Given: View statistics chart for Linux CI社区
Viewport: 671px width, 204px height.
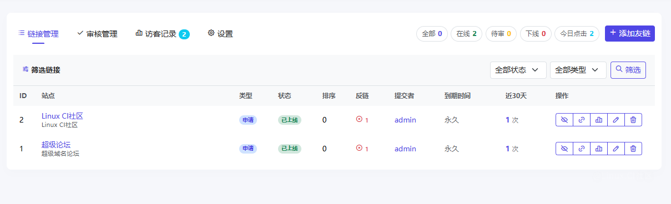Looking at the screenshot, I should click(599, 120).
